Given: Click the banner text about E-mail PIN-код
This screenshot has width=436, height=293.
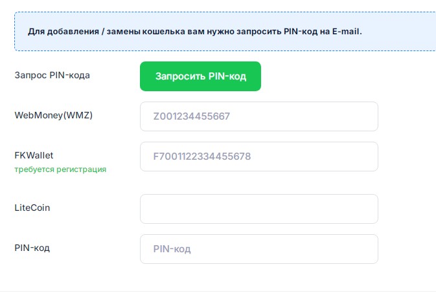Looking at the screenshot, I should pyautogui.click(x=194, y=31).
